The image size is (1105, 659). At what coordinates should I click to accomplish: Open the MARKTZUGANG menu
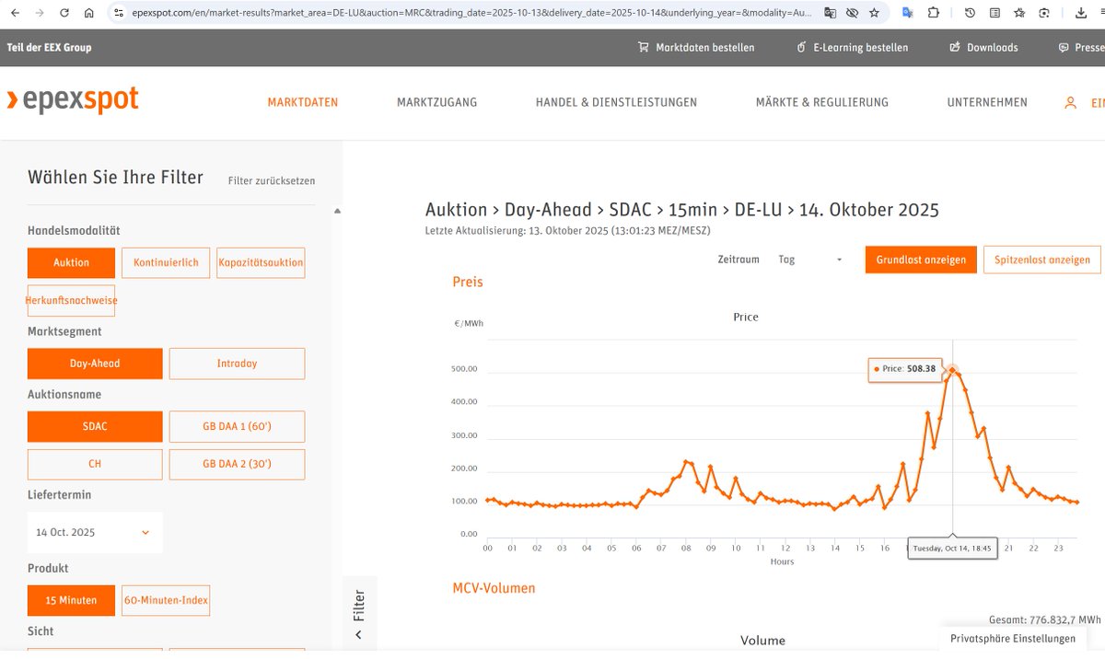(436, 102)
